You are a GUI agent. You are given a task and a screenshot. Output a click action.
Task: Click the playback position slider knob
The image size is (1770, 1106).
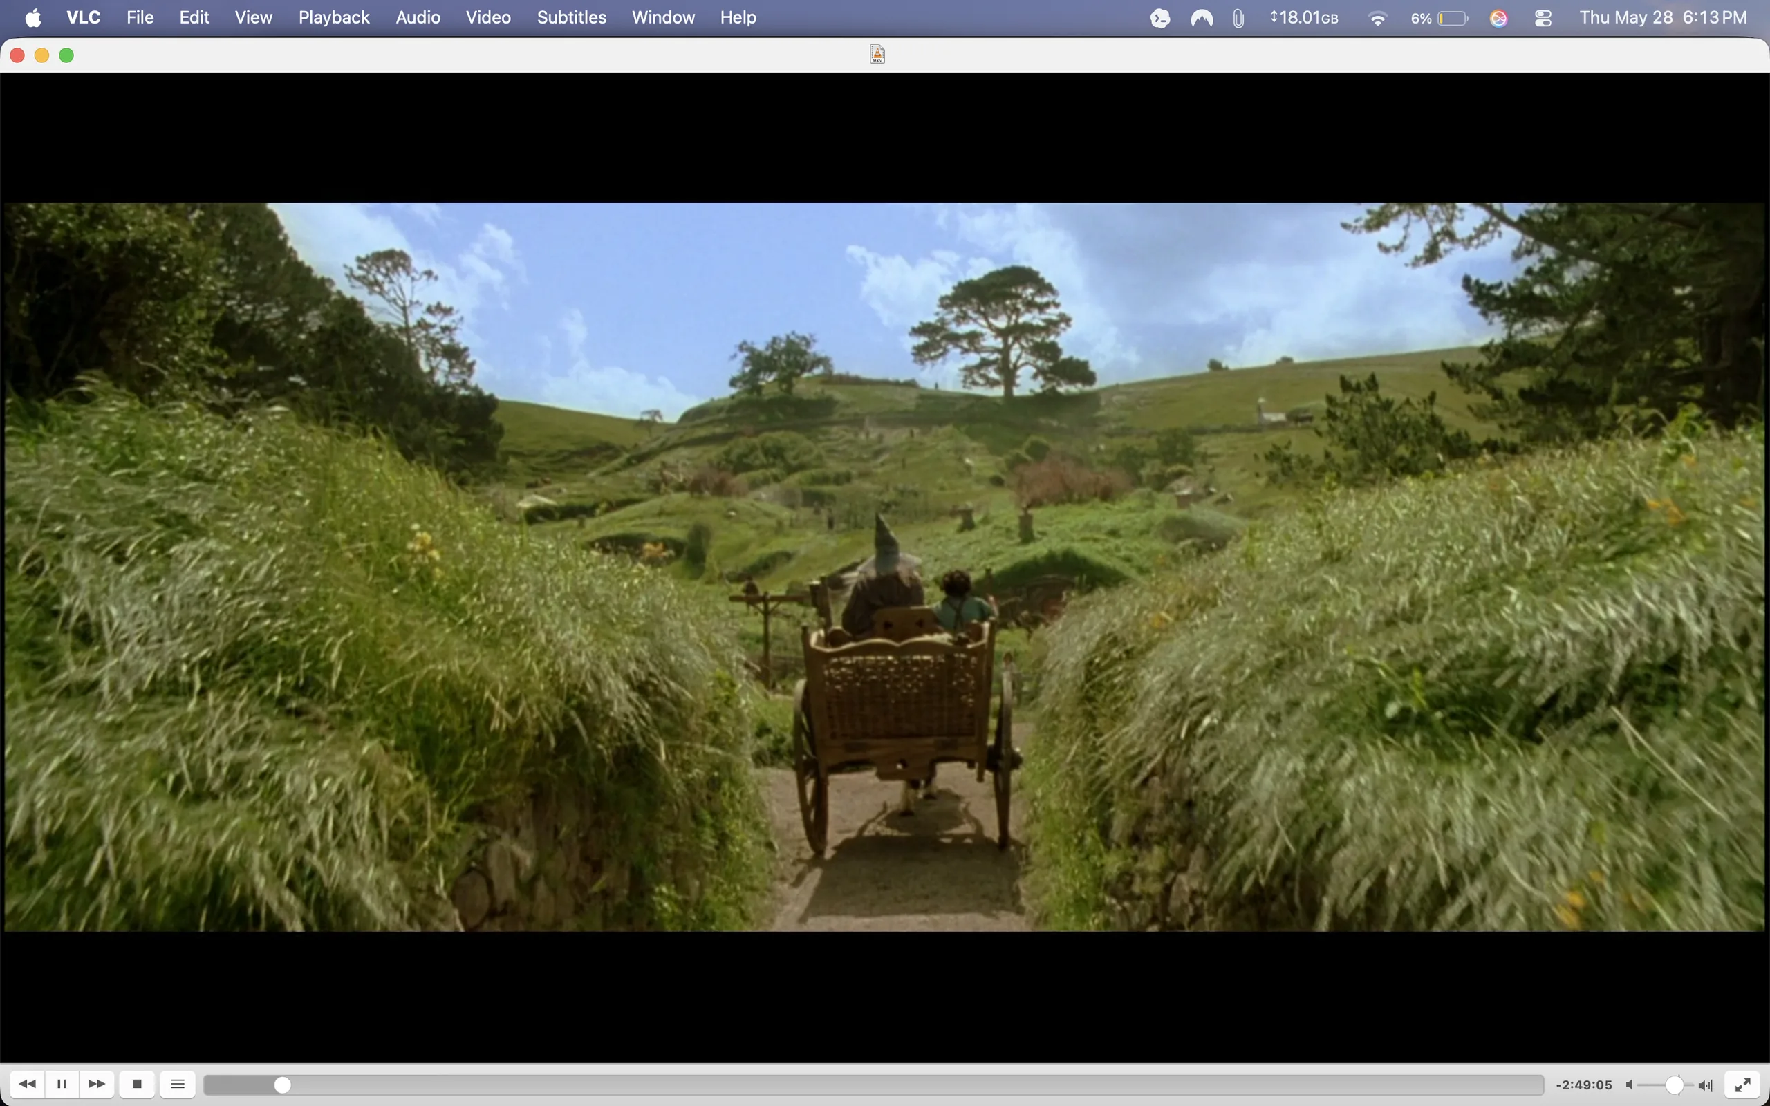(x=282, y=1085)
